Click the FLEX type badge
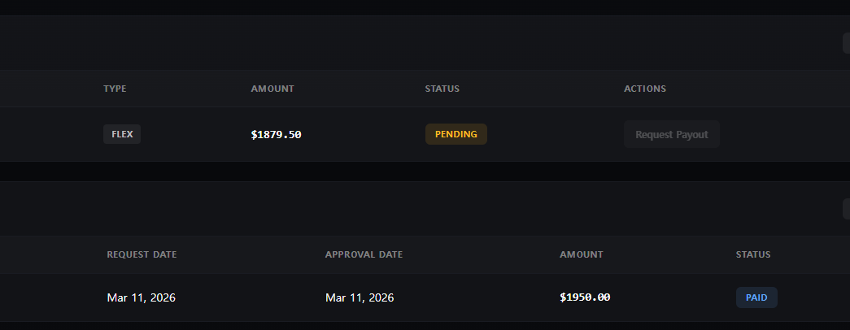 point(122,134)
